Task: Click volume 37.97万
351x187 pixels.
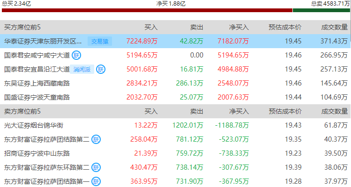Action: [x=336, y=181]
